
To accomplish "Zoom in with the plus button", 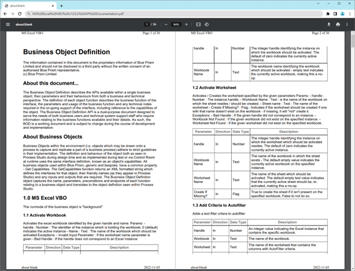I will (x=186, y=24).
